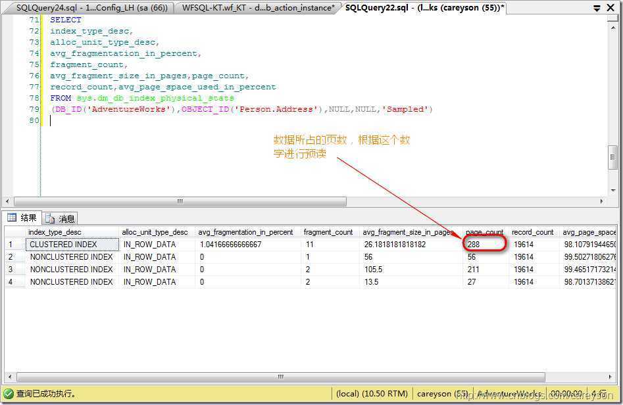This screenshot has height=405, width=623.
Task: Click editor vertical scroll down arrow
Action: (x=612, y=191)
